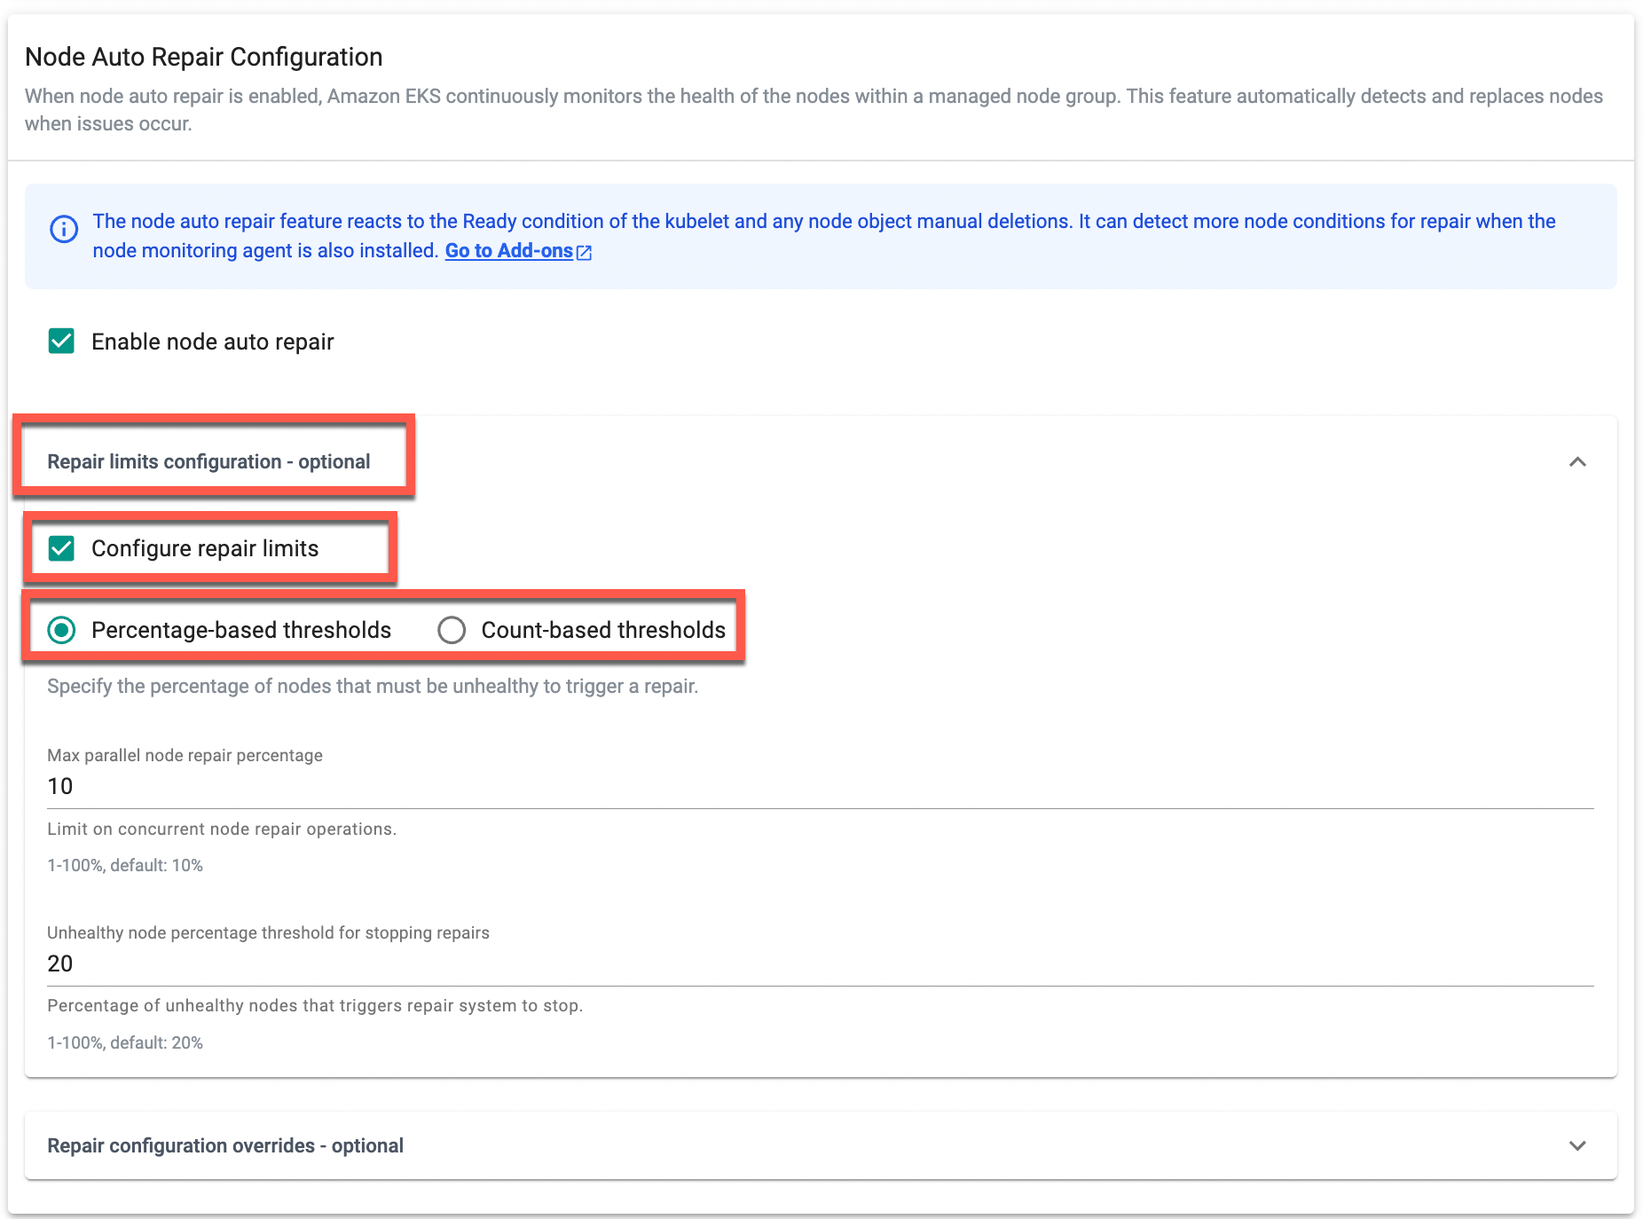Click the Repair limits configuration header
Screen dimensions: 1643x1219
coord(208,462)
